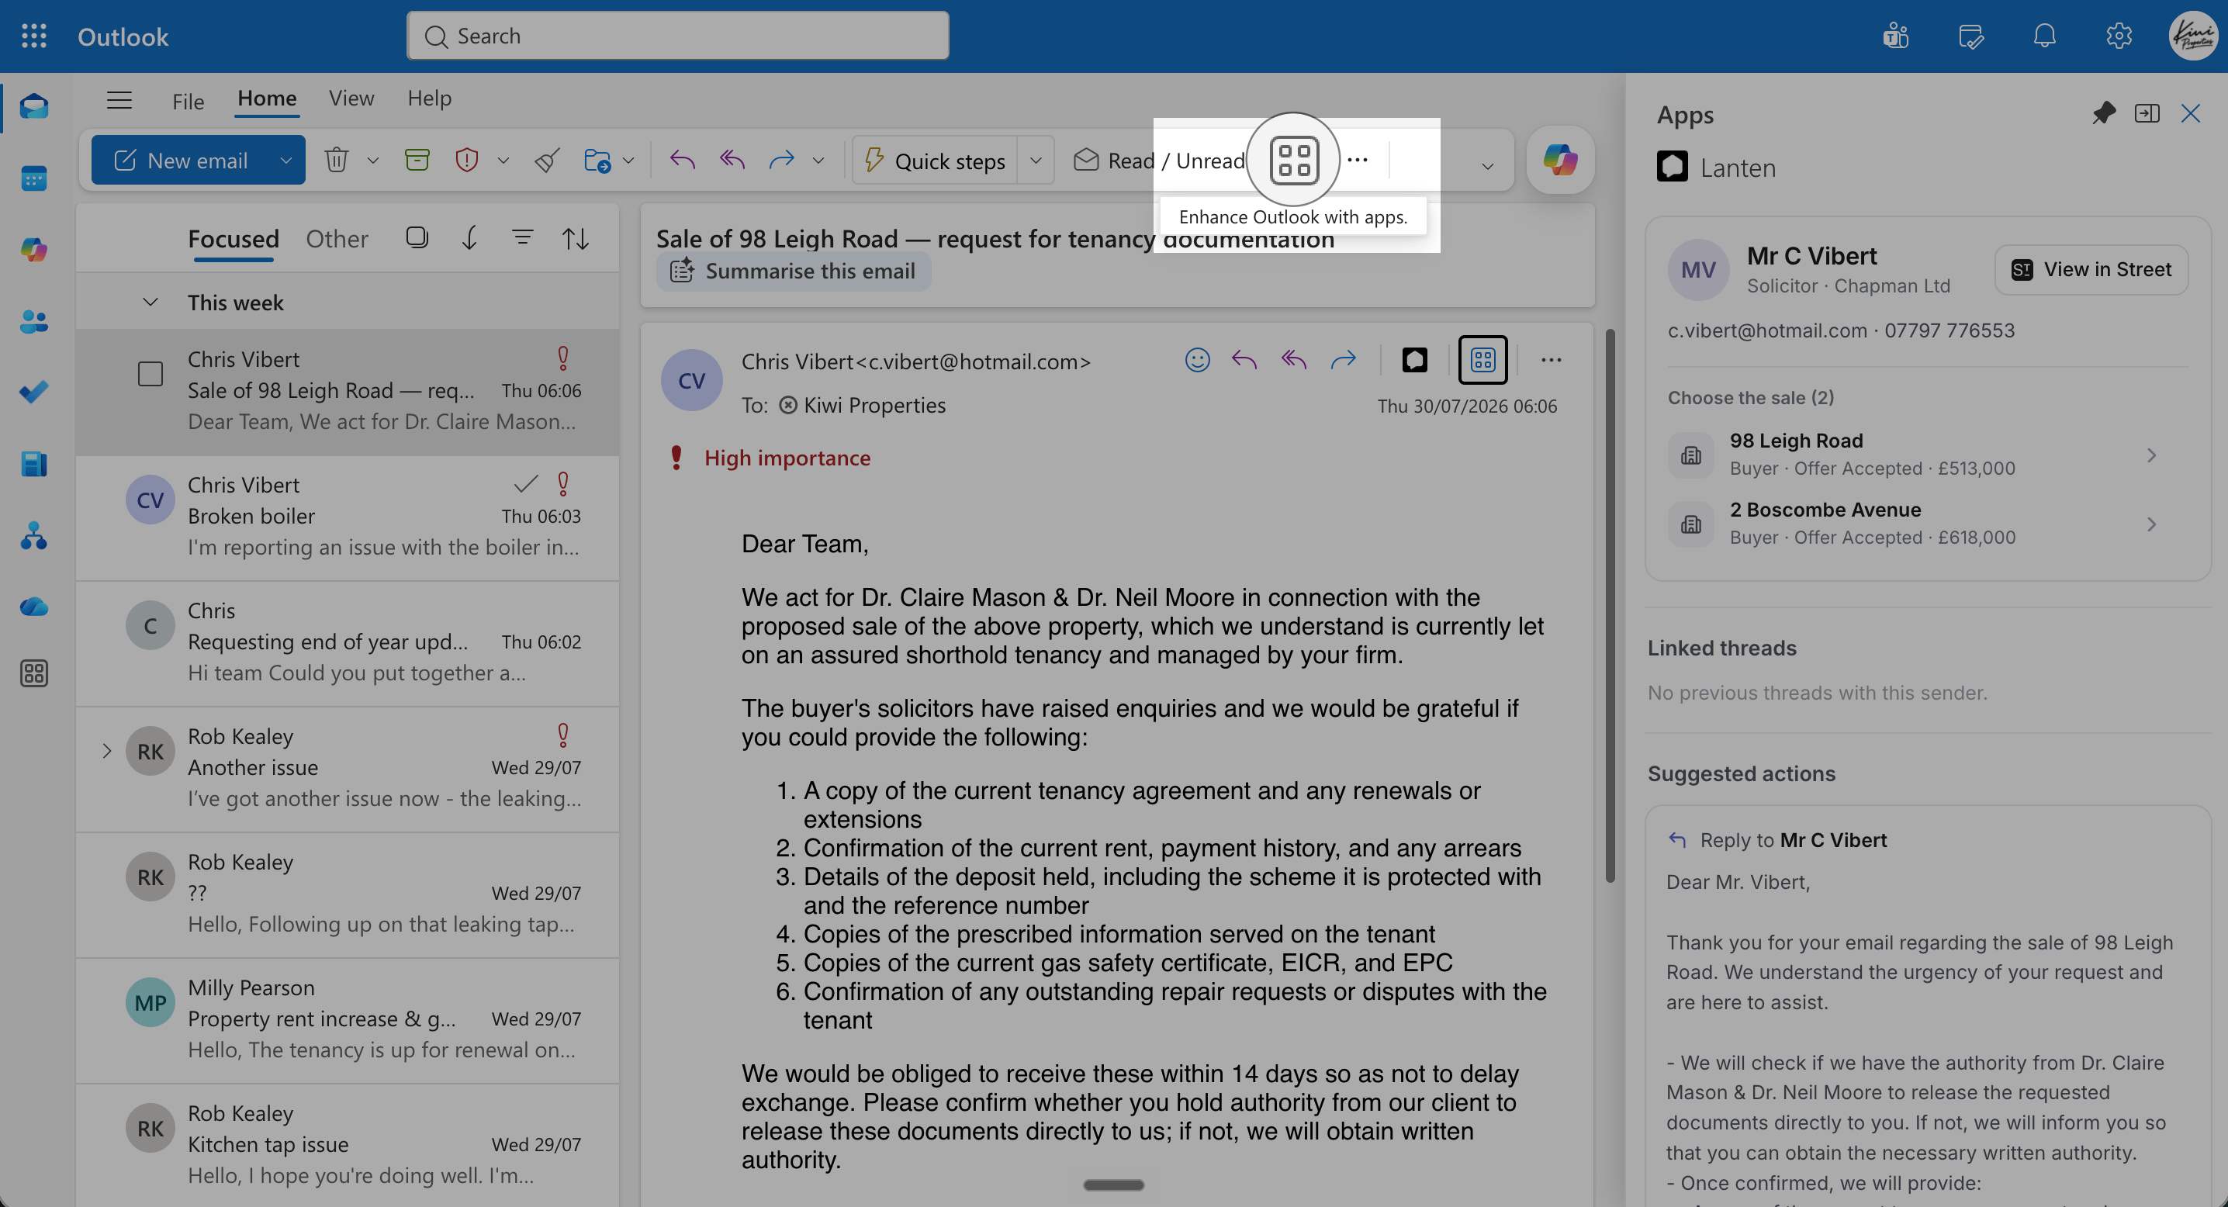Open Outlook settings gear

click(2119, 36)
